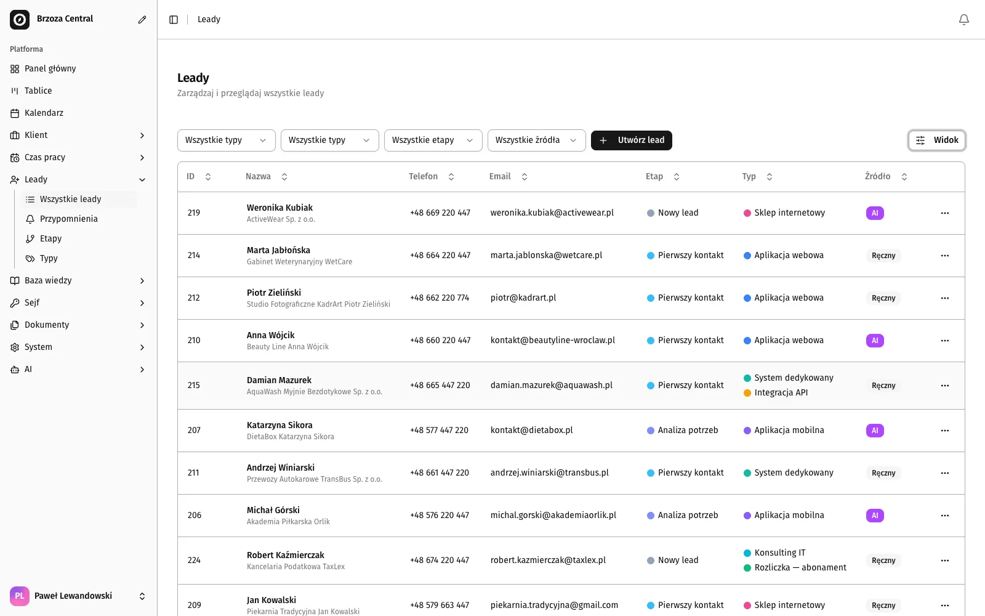Viewport: 985px width, 616px height.
Task: Open row actions for Marta Jabłońska
Action: (x=945, y=256)
